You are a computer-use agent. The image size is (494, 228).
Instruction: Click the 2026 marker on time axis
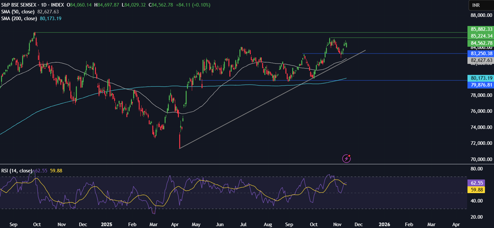pos(384,224)
